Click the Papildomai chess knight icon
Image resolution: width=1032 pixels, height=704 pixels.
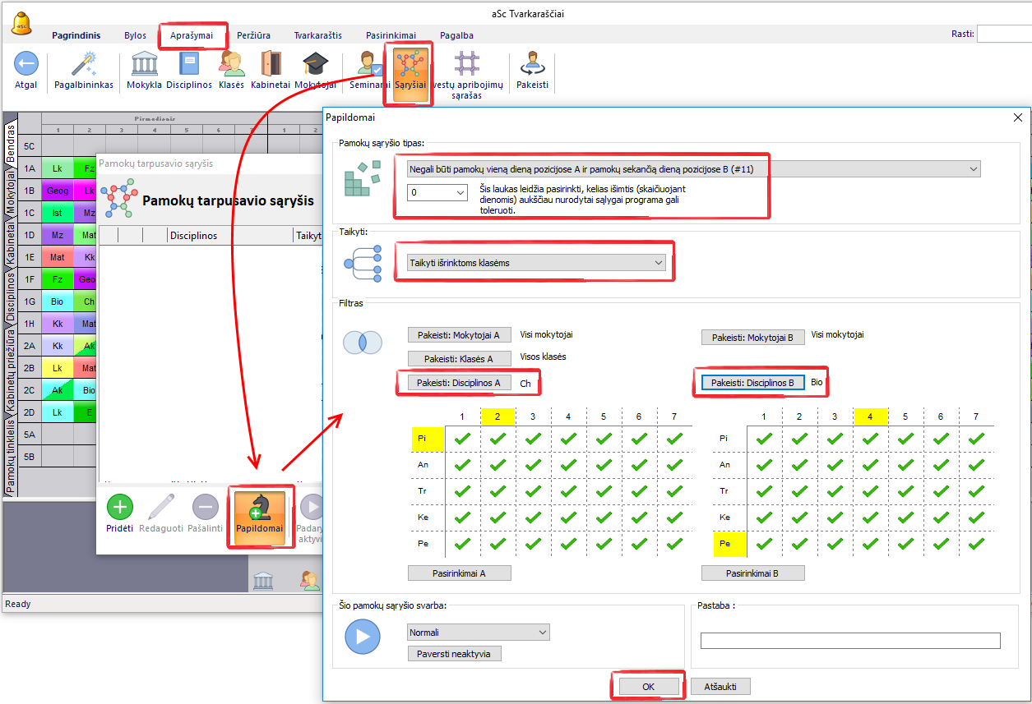coord(259,507)
